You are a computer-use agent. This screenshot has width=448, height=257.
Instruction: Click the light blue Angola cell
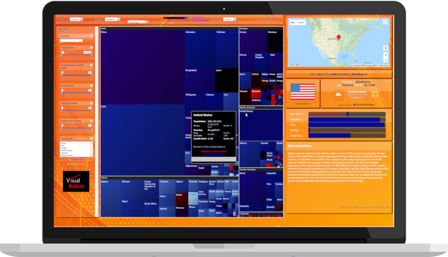tap(193, 199)
